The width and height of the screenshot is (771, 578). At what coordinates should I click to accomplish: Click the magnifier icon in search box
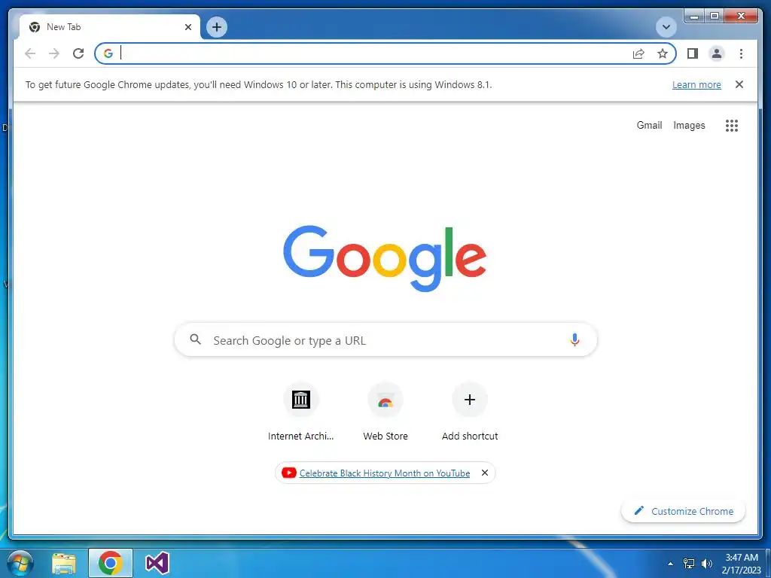coord(195,339)
